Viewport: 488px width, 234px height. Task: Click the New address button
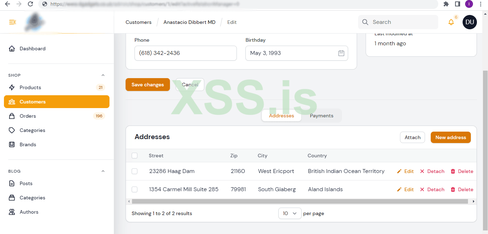coord(450,137)
